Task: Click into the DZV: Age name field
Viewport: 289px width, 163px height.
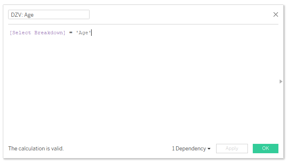Action: tap(49, 14)
